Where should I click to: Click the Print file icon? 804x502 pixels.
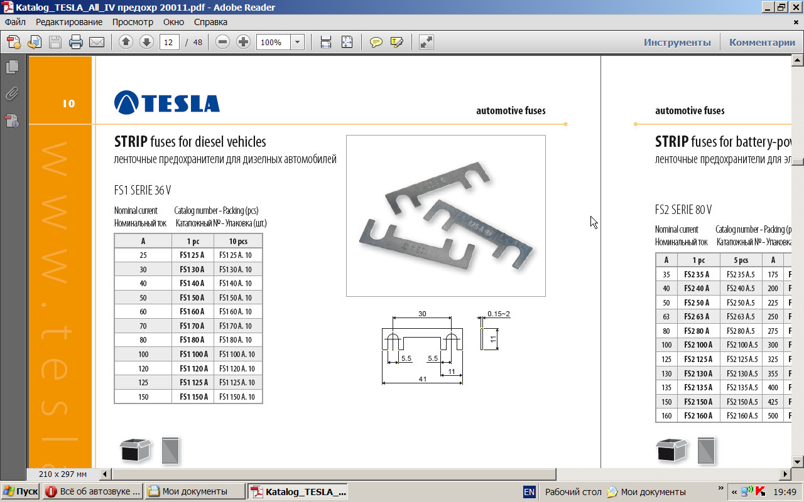76,43
